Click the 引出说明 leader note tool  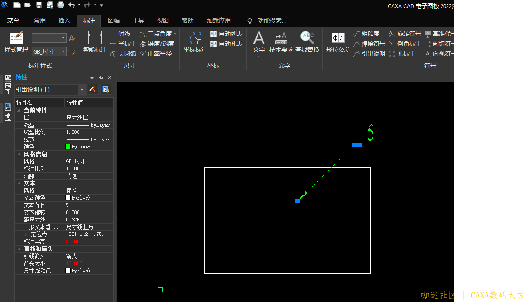(369, 54)
